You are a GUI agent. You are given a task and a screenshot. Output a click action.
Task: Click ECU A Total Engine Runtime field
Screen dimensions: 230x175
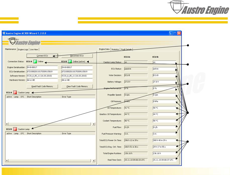(x=136, y=153)
